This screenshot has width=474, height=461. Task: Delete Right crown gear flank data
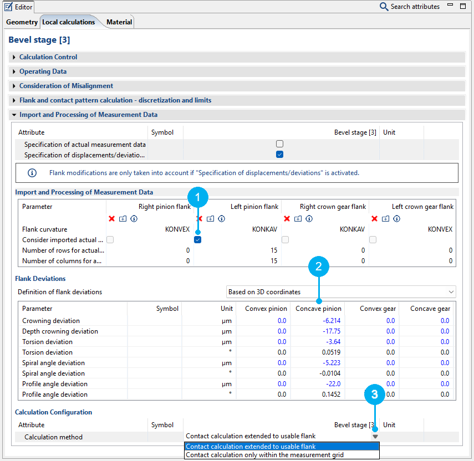(x=287, y=218)
